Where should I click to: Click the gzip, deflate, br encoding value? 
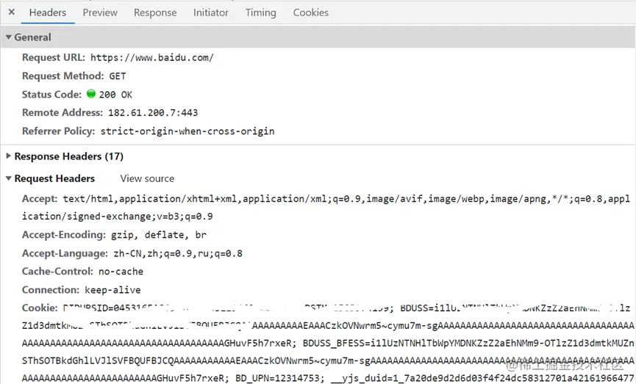[159, 235]
